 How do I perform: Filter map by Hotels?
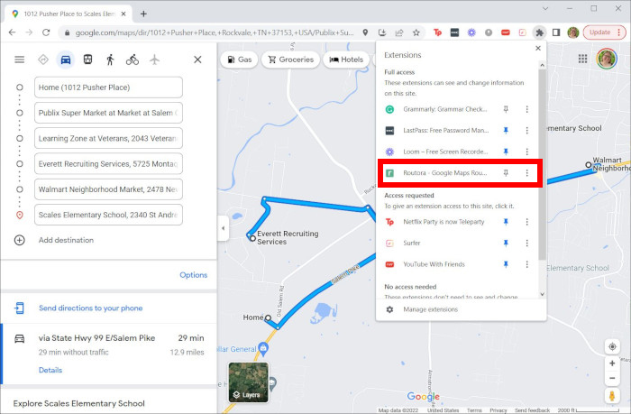(x=346, y=60)
